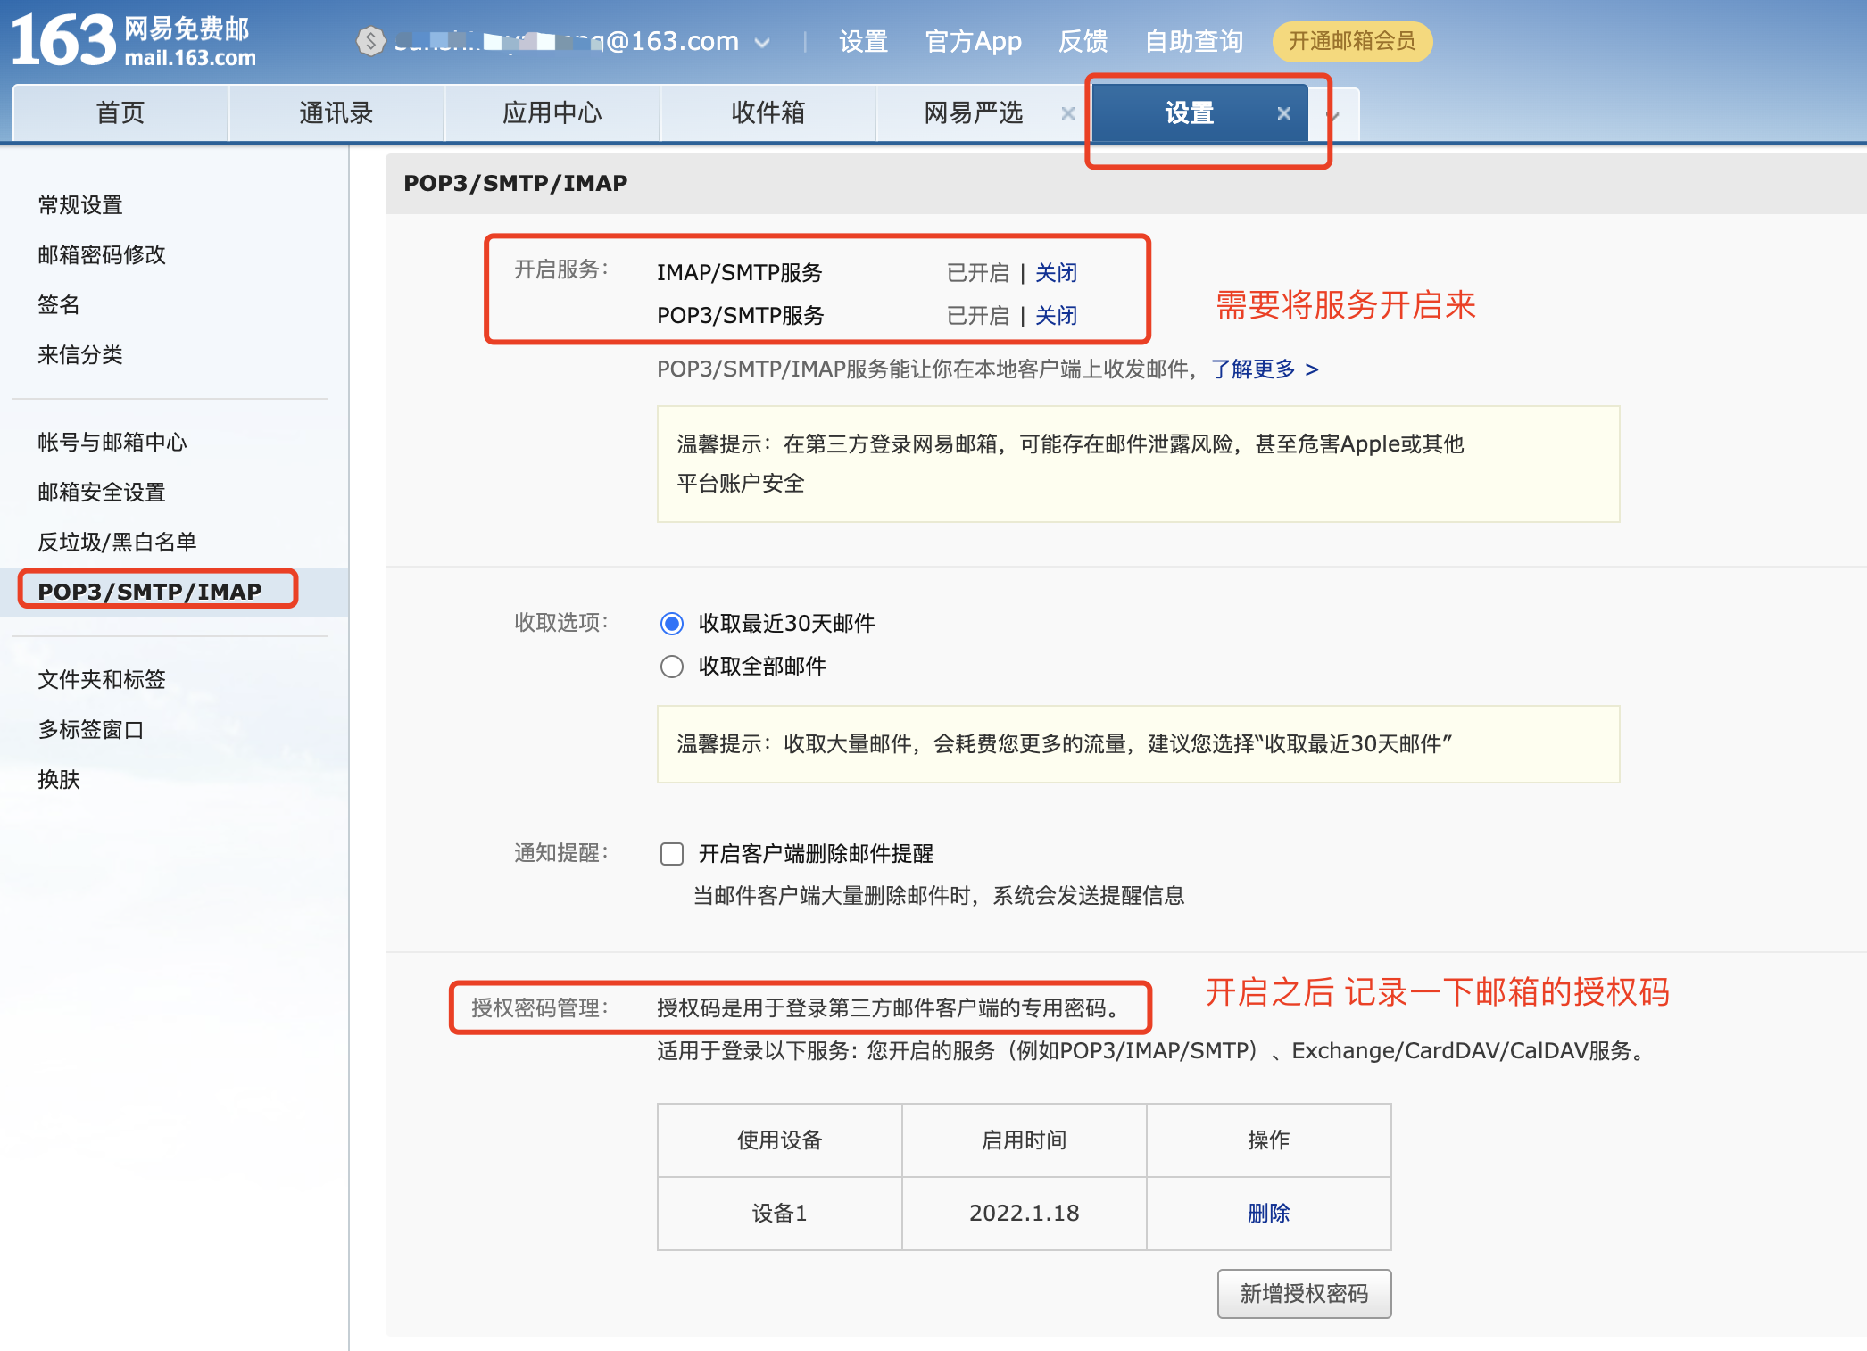Turn off POP3/SMTP service via 关闭

[1056, 316]
